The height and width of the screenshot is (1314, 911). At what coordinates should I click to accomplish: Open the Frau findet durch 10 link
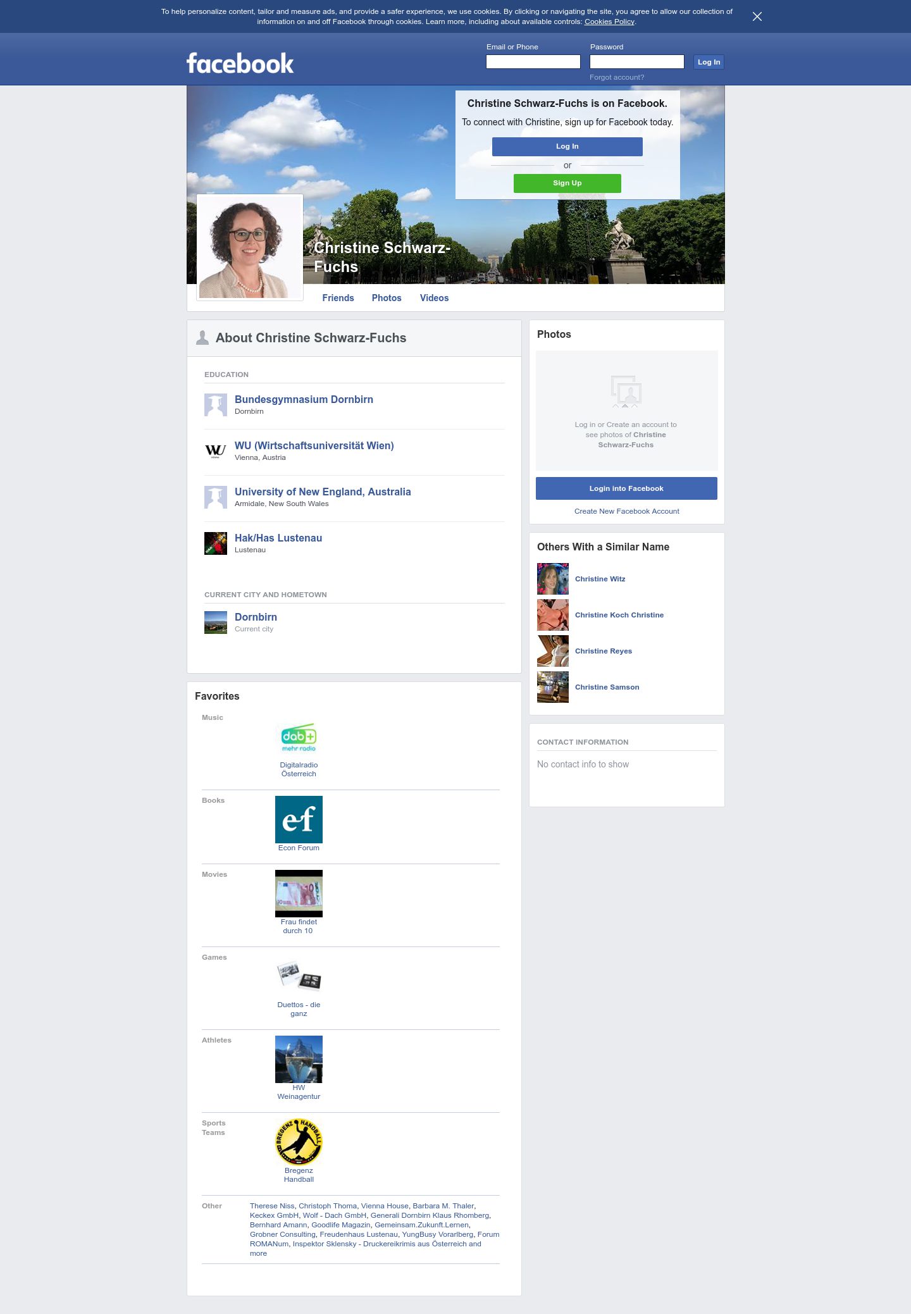(x=299, y=926)
